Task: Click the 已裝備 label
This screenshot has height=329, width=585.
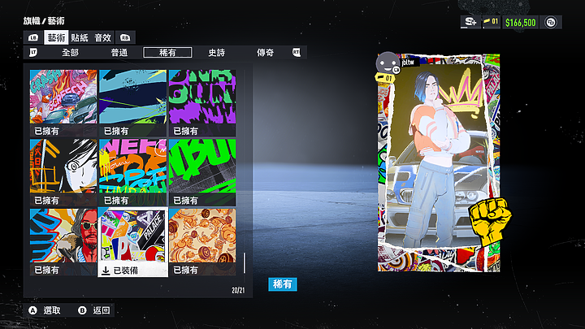Action: [126, 271]
